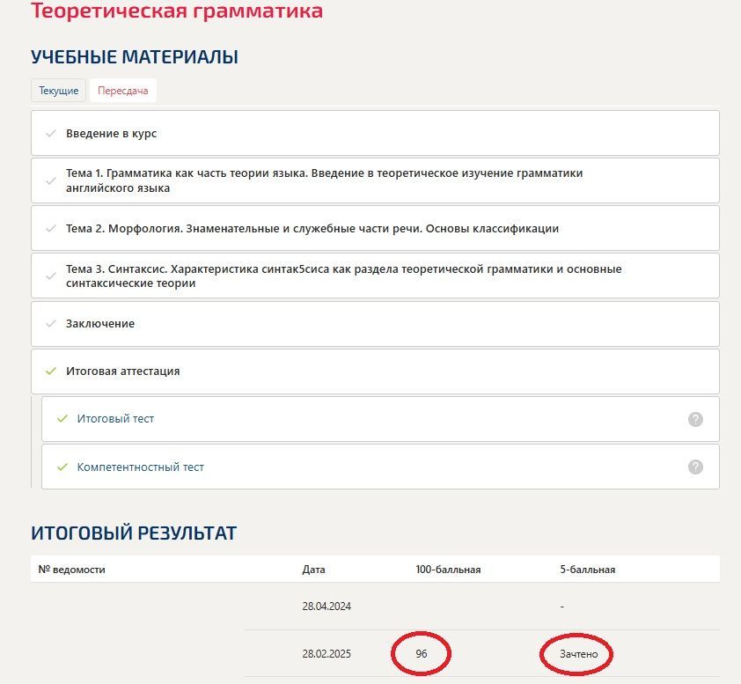The width and height of the screenshot is (741, 684).
Task: Expand Тема 3 Синтаксис section
Action: [x=375, y=276]
